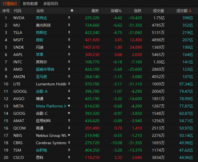Click the 最新 column header
The height and width of the screenshot is (162, 198).
point(95,11)
